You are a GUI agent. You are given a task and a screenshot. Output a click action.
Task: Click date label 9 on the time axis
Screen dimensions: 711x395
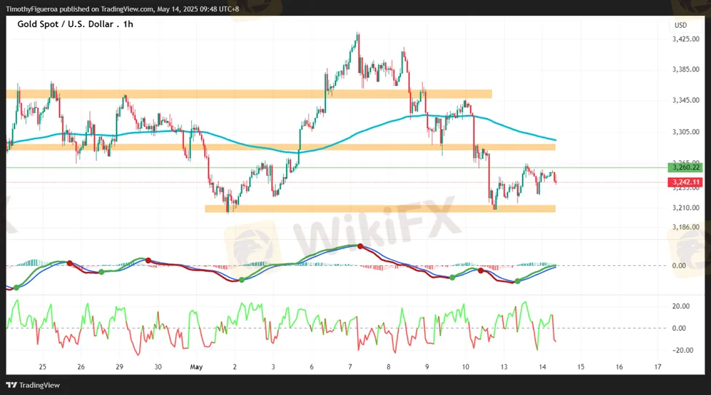point(427,367)
